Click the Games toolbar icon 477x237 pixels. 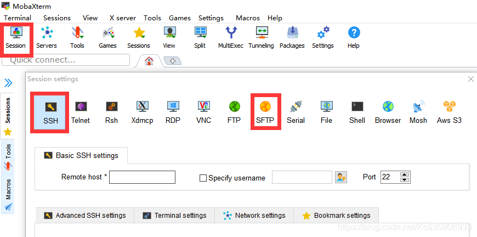tap(107, 38)
